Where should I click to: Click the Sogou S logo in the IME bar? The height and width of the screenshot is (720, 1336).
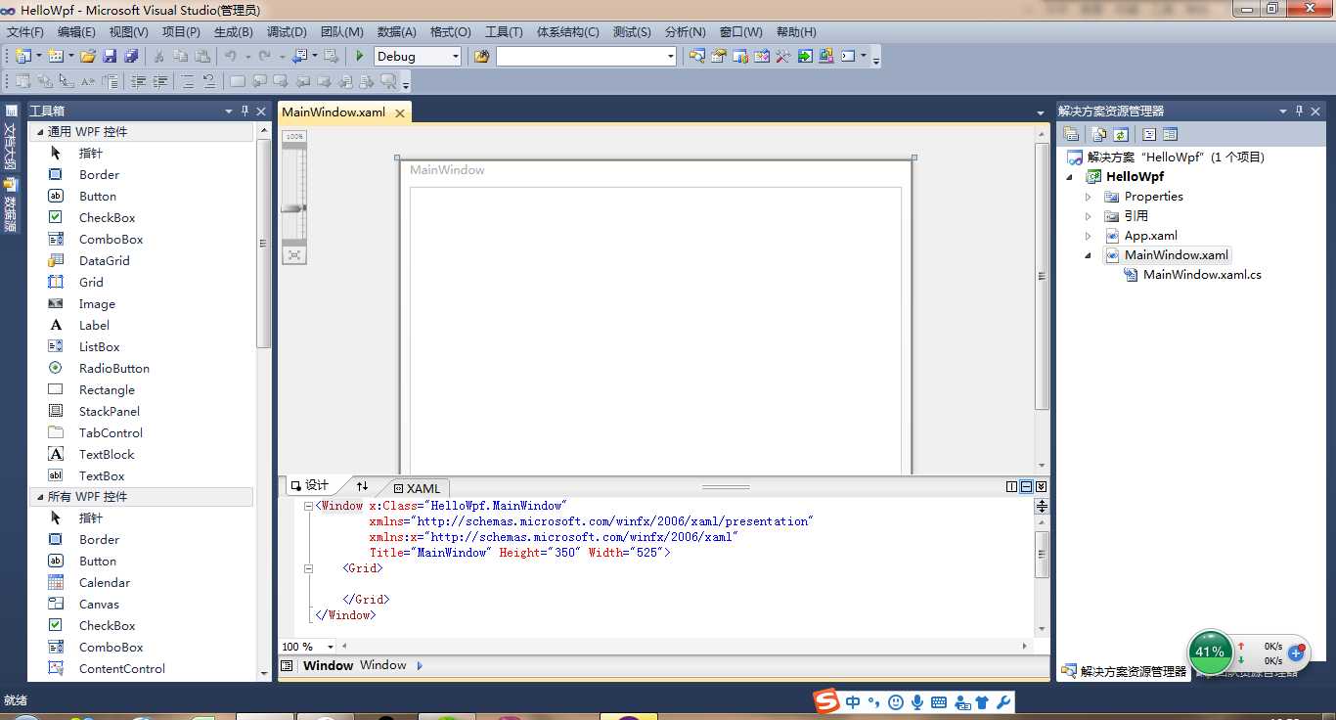pyautogui.click(x=827, y=701)
